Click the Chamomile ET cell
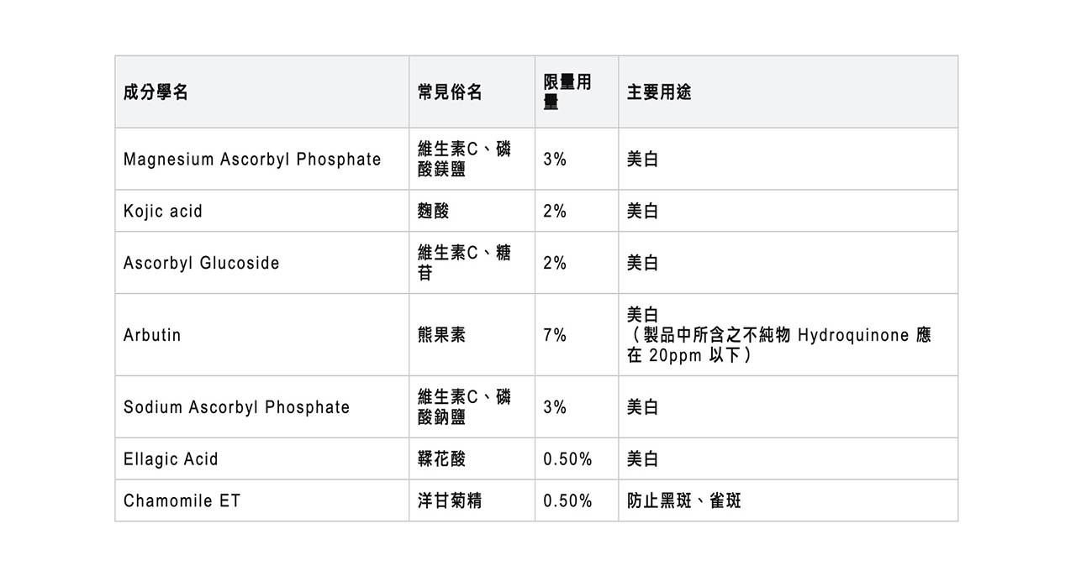1076x571 pixels. point(182,501)
